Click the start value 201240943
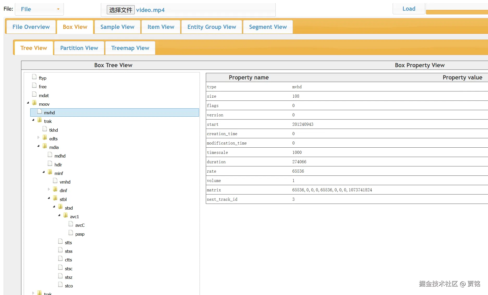 (303, 124)
